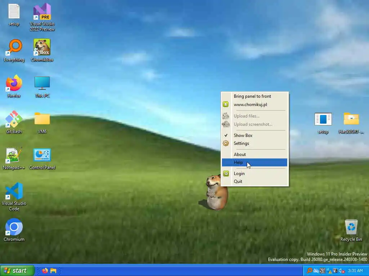The width and height of the screenshot is (369, 276).
Task: Click the Notepad++ desktop shortcut
Action: [14, 158]
